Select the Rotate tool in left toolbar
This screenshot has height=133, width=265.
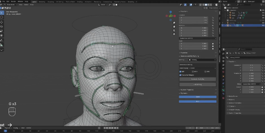click(2, 26)
